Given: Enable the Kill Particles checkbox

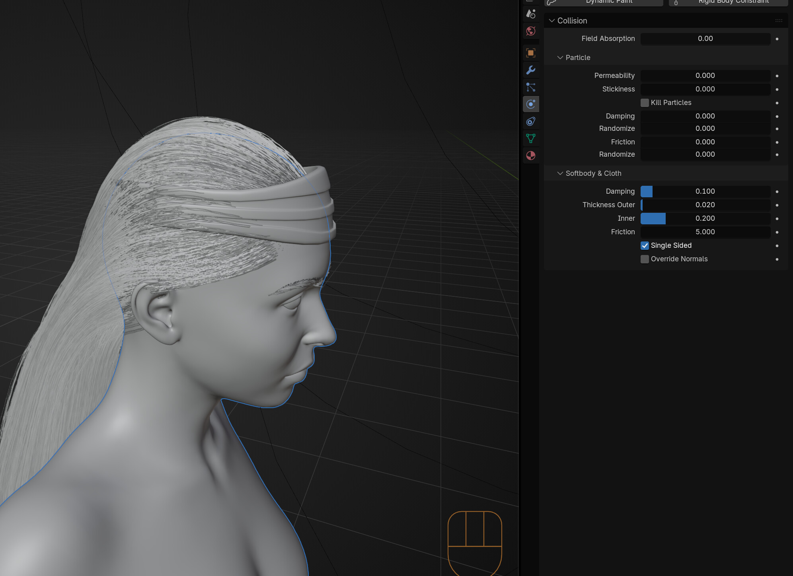Looking at the screenshot, I should click(x=645, y=103).
